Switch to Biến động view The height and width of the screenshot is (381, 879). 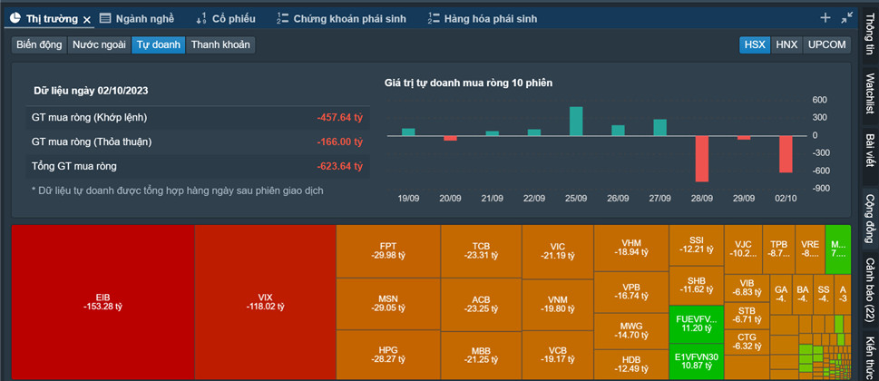click(x=37, y=44)
